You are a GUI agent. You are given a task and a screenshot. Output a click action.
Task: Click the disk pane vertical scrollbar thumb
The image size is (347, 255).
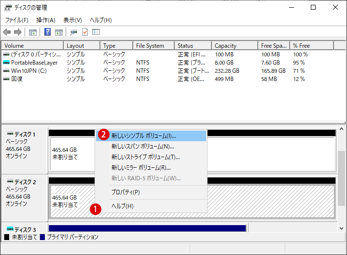coord(342,178)
